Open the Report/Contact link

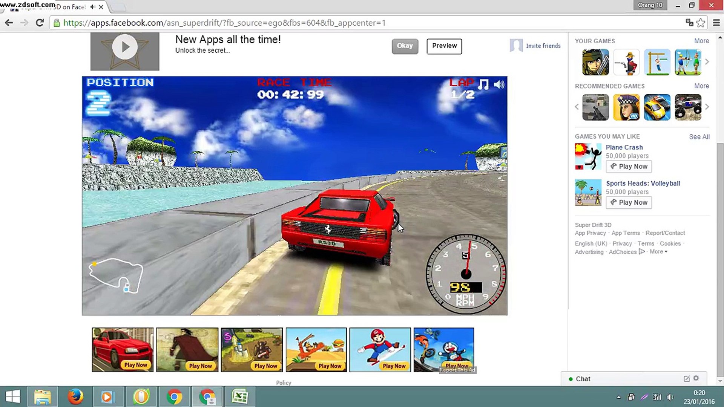[665, 233]
